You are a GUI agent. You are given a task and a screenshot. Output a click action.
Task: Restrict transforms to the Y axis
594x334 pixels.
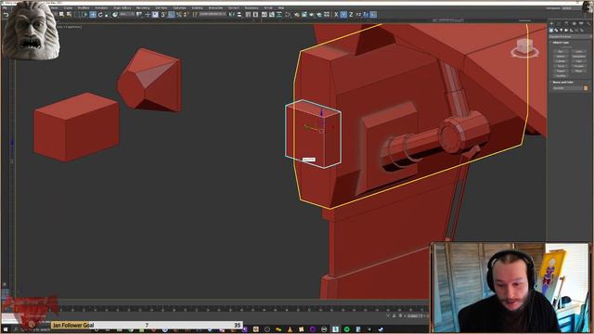343,15
